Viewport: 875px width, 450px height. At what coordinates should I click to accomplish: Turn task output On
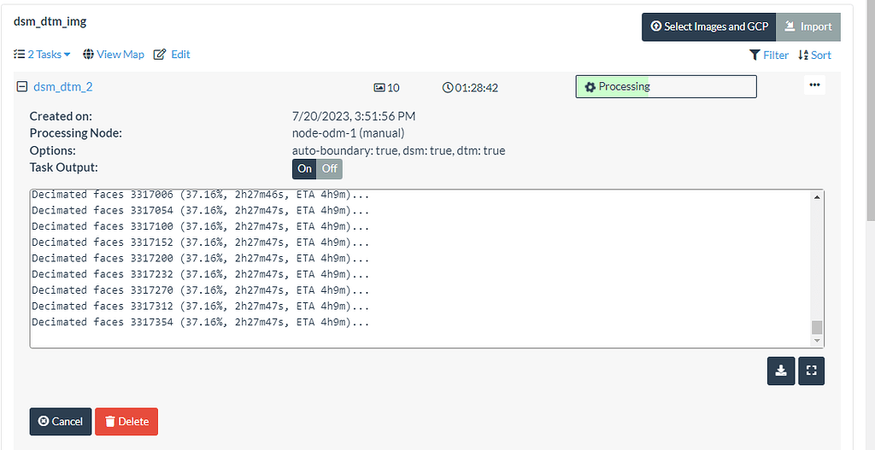pyautogui.click(x=304, y=168)
